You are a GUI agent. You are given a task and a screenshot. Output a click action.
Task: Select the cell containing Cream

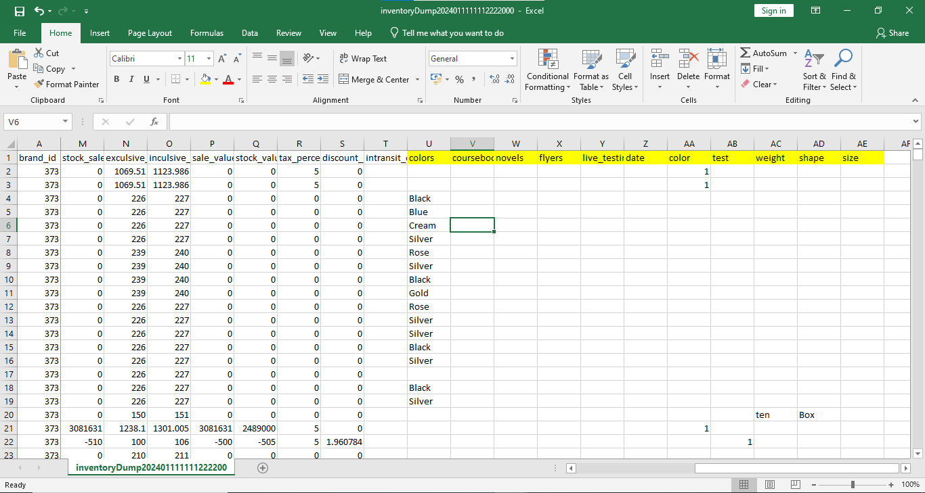(429, 225)
